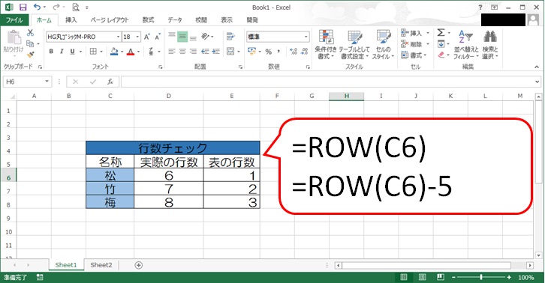Open the Clear eraser menu

click(x=441, y=55)
